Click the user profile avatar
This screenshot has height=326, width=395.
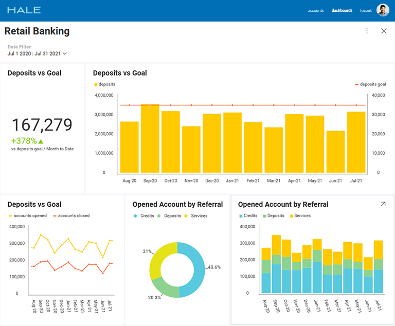coord(383,10)
